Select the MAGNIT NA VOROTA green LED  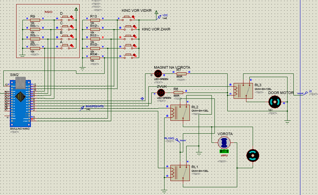pyautogui.click(x=158, y=74)
